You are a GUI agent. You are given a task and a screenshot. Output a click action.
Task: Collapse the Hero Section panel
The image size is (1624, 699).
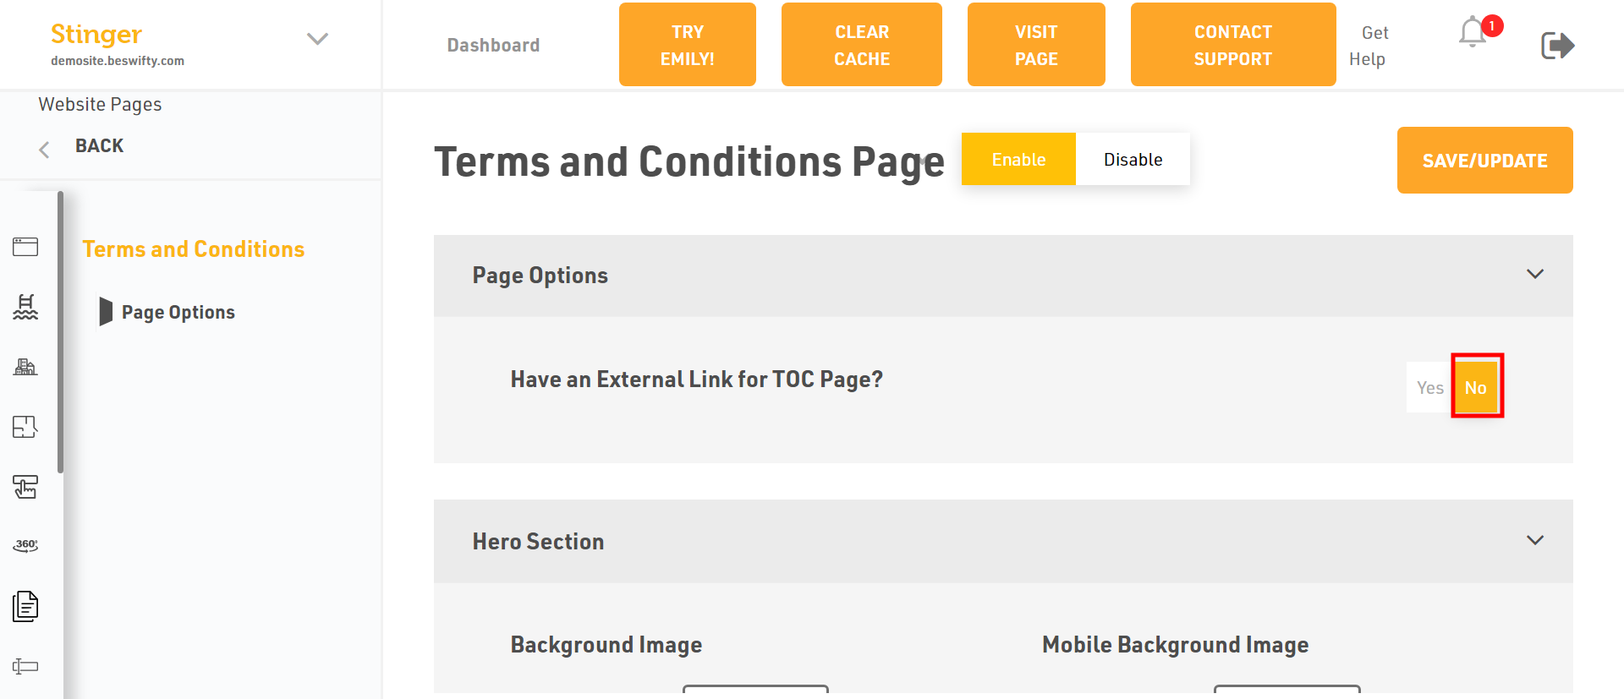click(1534, 540)
